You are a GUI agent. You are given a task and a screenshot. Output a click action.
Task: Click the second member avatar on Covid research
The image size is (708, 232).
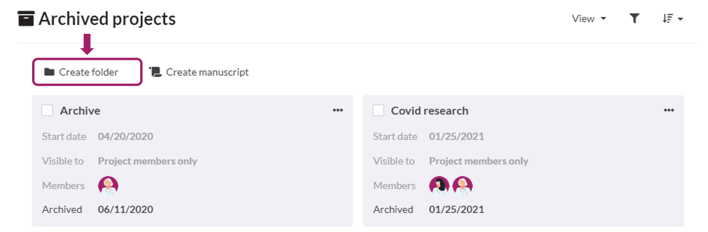(463, 185)
